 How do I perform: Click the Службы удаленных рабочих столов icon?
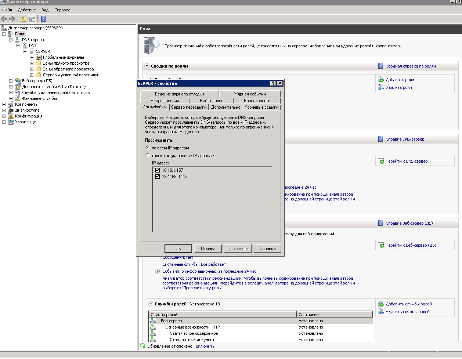pyautogui.click(x=18, y=93)
